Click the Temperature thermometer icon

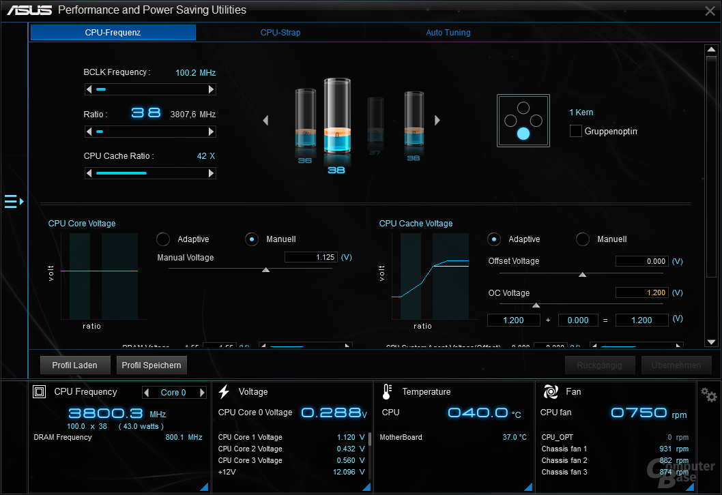[x=387, y=392]
